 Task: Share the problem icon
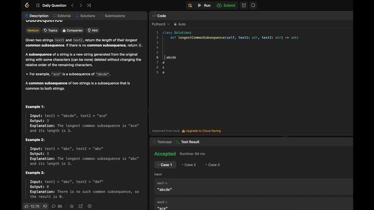tap(81, 206)
